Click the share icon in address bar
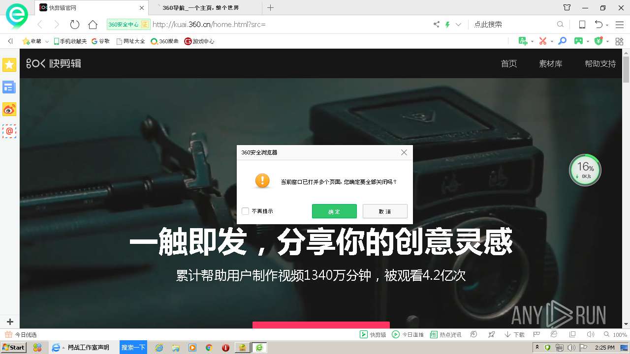 click(x=437, y=24)
